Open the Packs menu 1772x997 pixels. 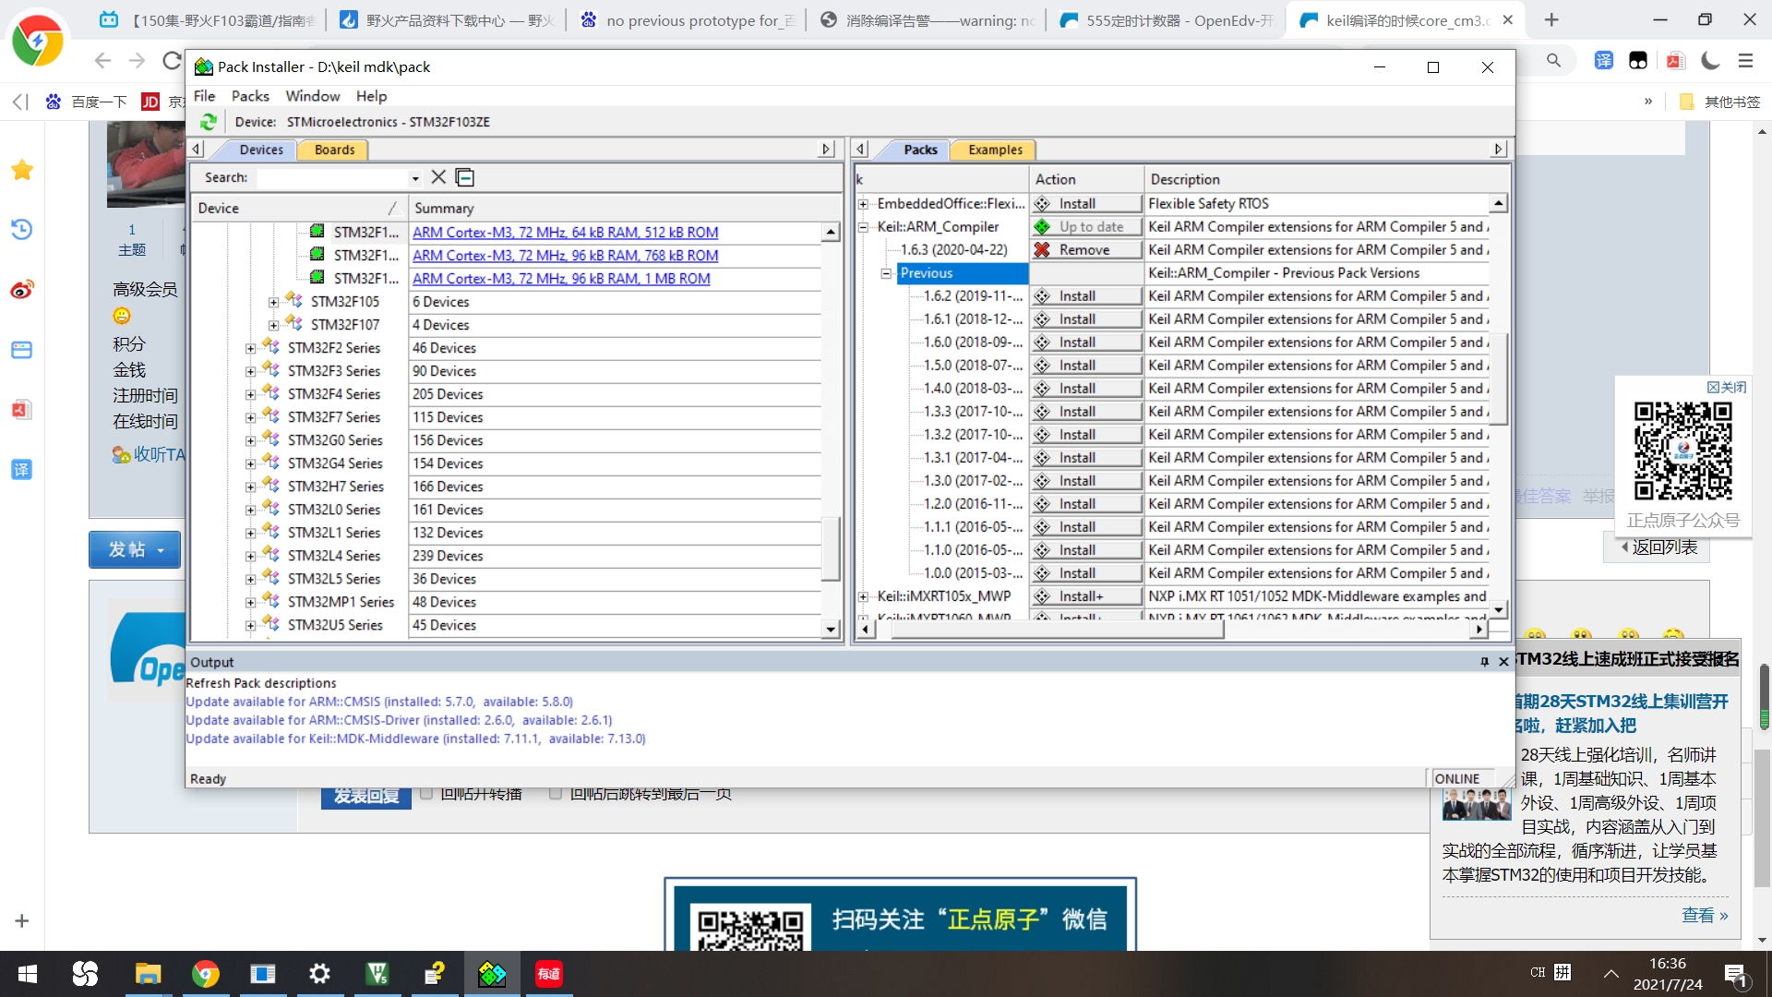250,96
